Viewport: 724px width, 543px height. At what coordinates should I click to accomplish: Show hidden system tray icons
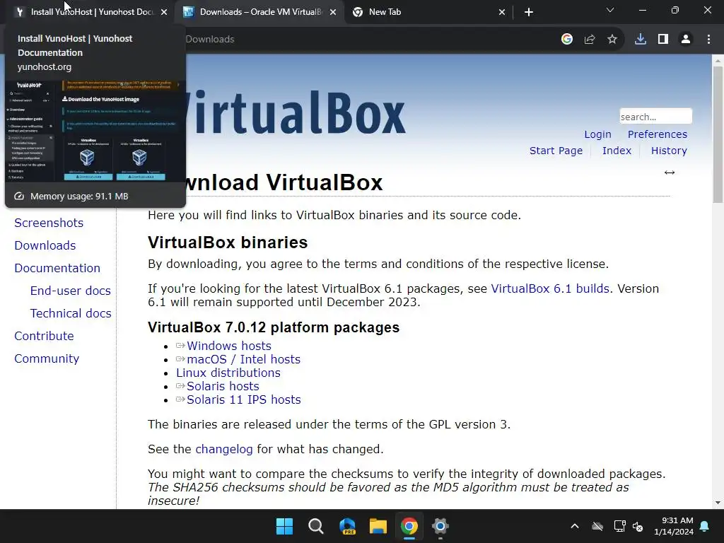coord(575,526)
